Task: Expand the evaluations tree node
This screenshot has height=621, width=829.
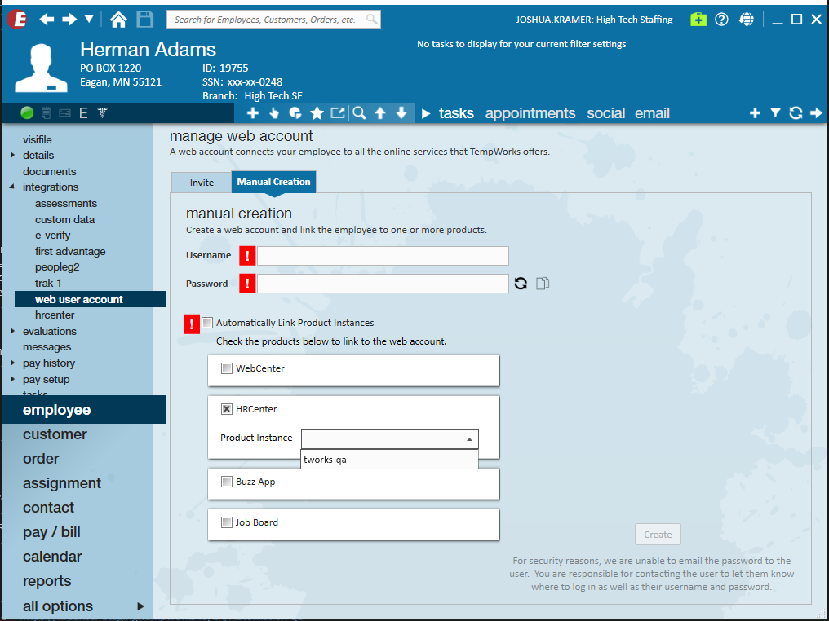Action: (x=13, y=331)
